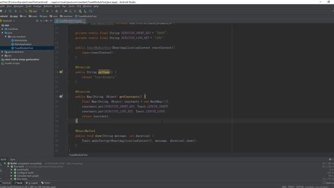Select the Build tool window tab

coord(18,183)
